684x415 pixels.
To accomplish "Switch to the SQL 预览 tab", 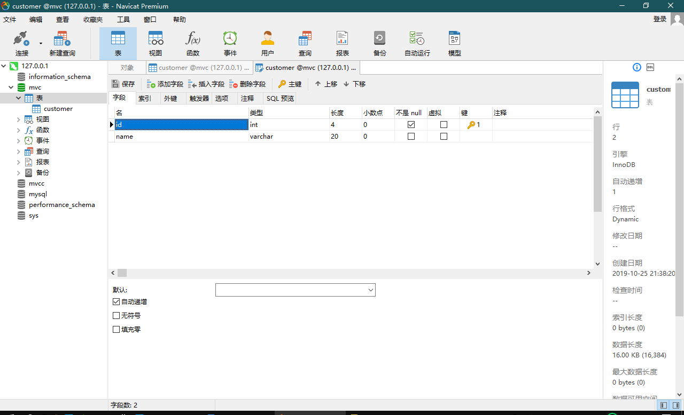I will click(280, 99).
